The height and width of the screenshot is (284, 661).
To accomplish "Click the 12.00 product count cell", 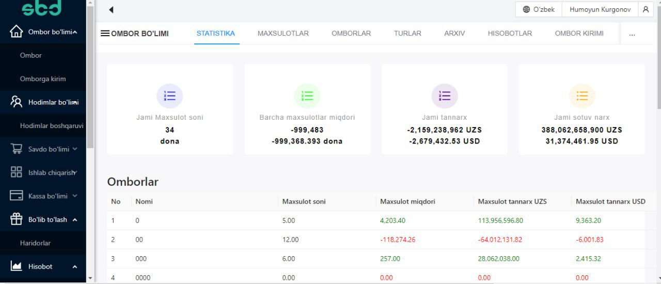I will coord(290,240).
